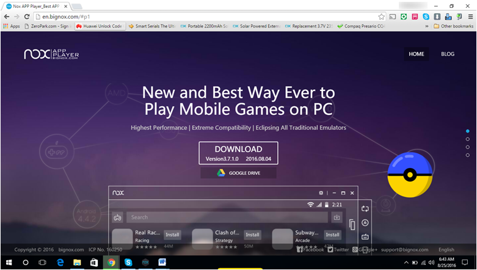477x270 pixels.
Task: Click the Cortana search circle
Action: tap(26, 263)
